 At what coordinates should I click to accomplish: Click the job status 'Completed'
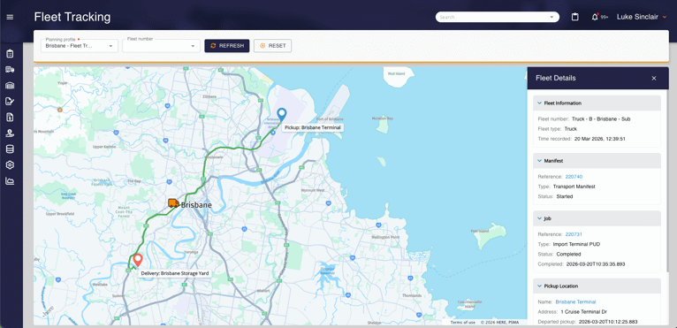568,254
